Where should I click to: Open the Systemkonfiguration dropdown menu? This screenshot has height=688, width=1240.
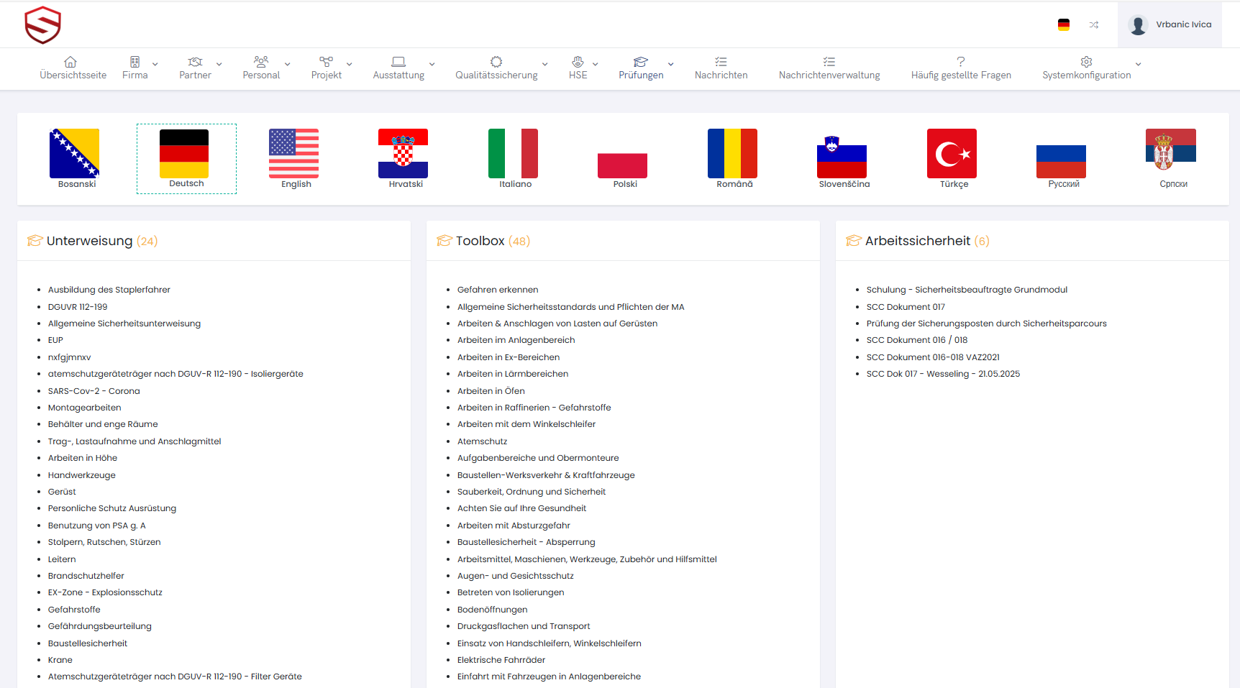point(1091,68)
